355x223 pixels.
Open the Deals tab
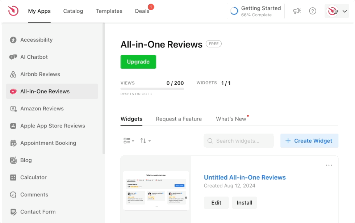pos(142,11)
